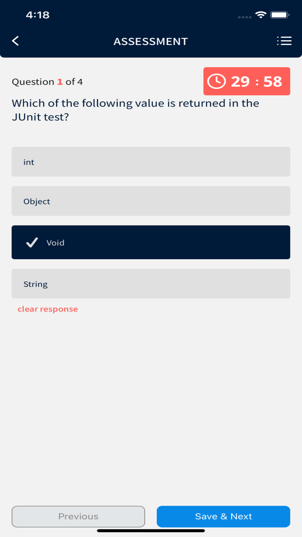Viewport: 302px width, 537px height.
Task: Choose the Object answer option
Action: point(151,201)
